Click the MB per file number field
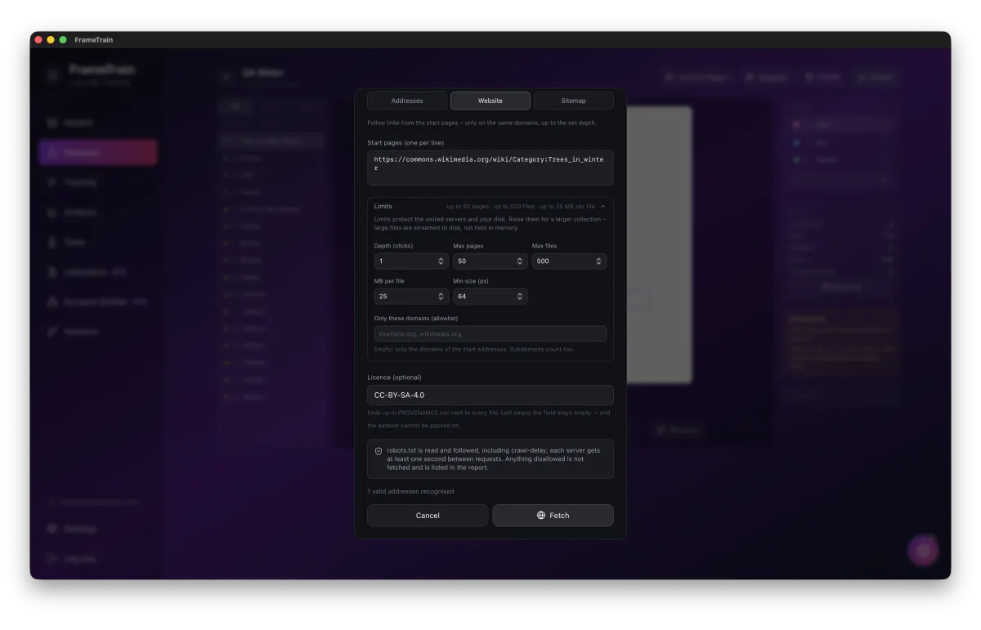981x630 pixels. pyautogui.click(x=411, y=297)
